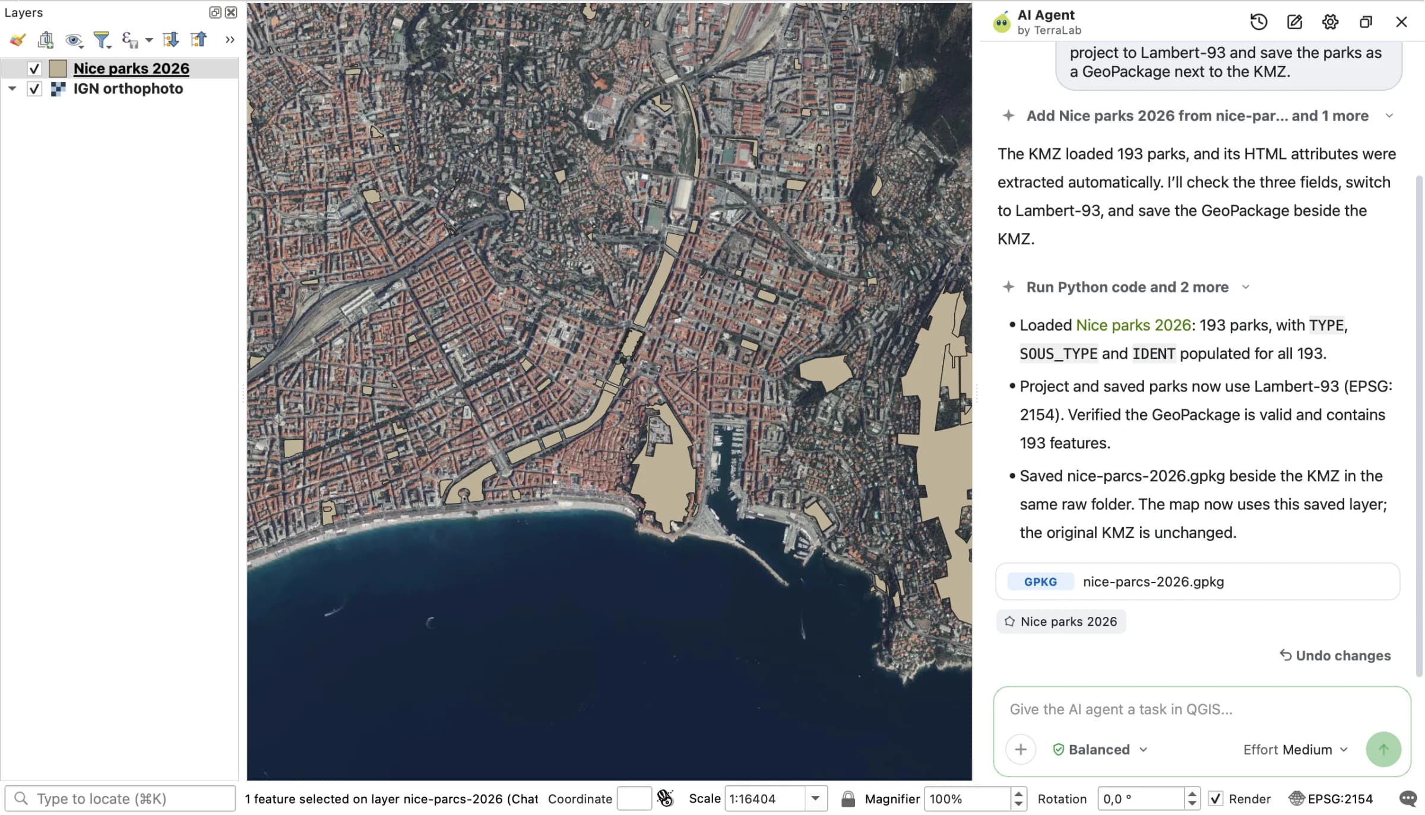
Task: Open AI Agent settings gear
Action: 1330,22
